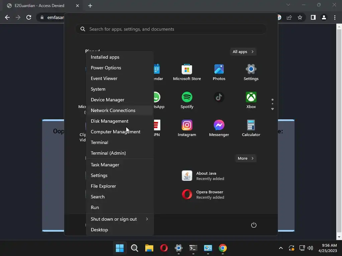
Task: Choose Search in the context menu
Action: point(120,197)
